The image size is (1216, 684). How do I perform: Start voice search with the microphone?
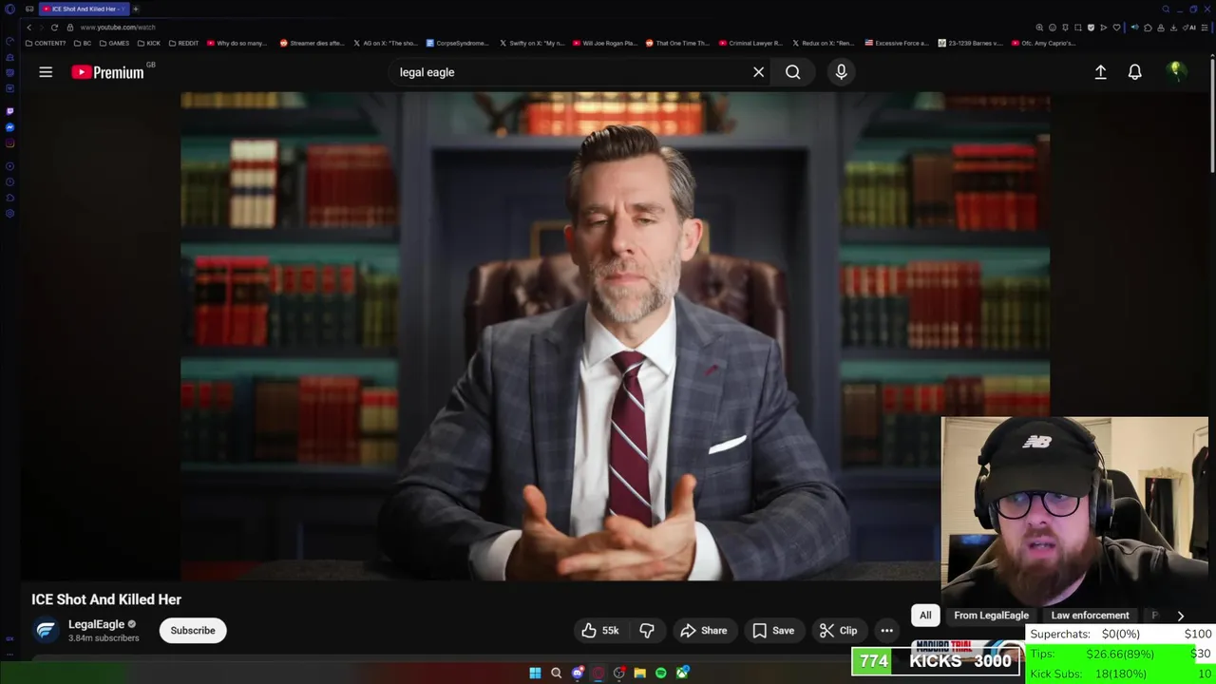tap(841, 72)
